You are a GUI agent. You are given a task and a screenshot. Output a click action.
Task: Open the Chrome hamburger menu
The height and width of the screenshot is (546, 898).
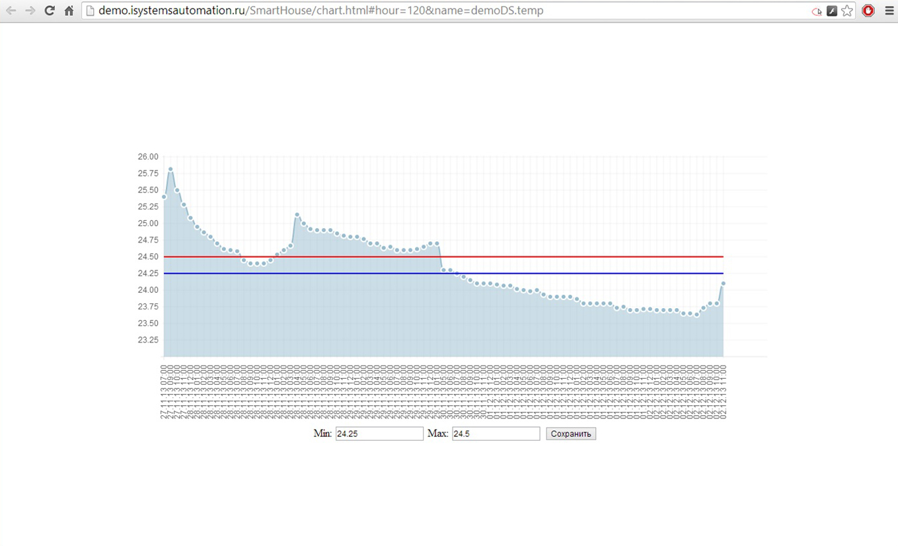(x=889, y=11)
